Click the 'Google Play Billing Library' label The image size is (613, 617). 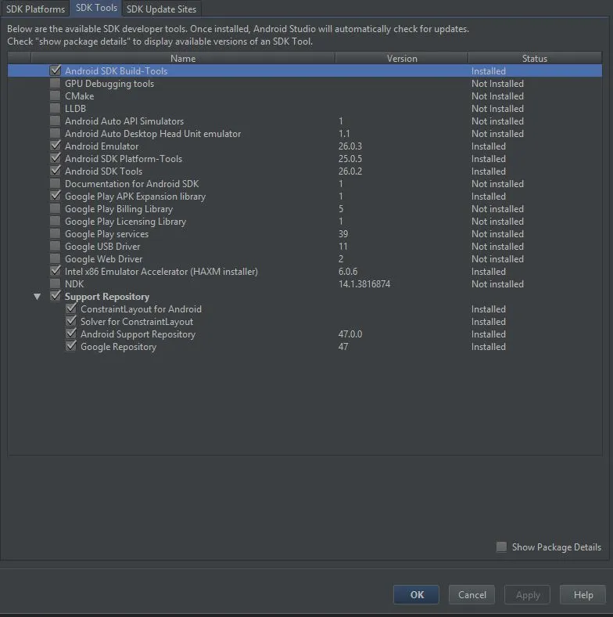[119, 209]
